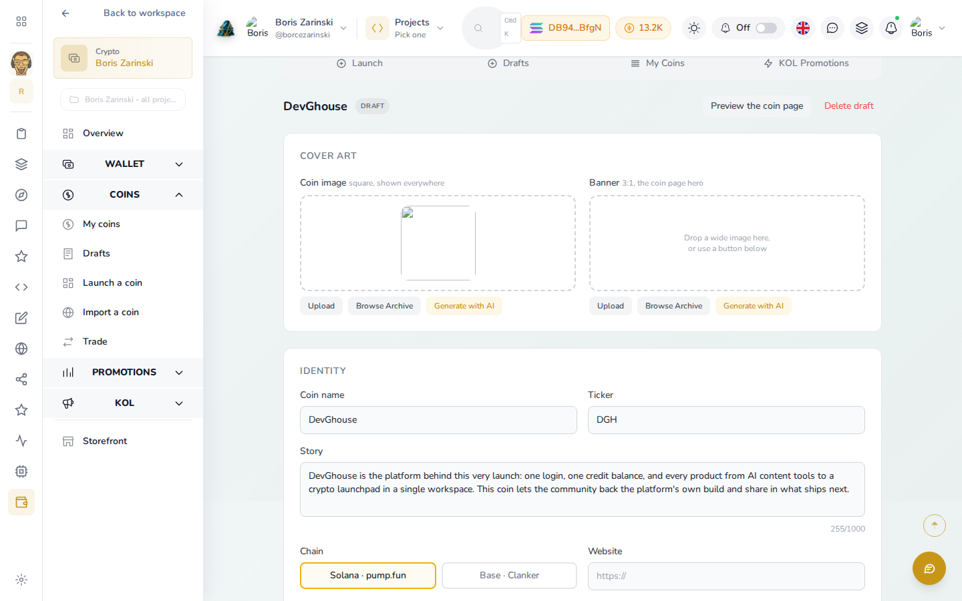Image resolution: width=962 pixels, height=601 pixels.
Task: Open the UK flag language selector
Action: 803,28
